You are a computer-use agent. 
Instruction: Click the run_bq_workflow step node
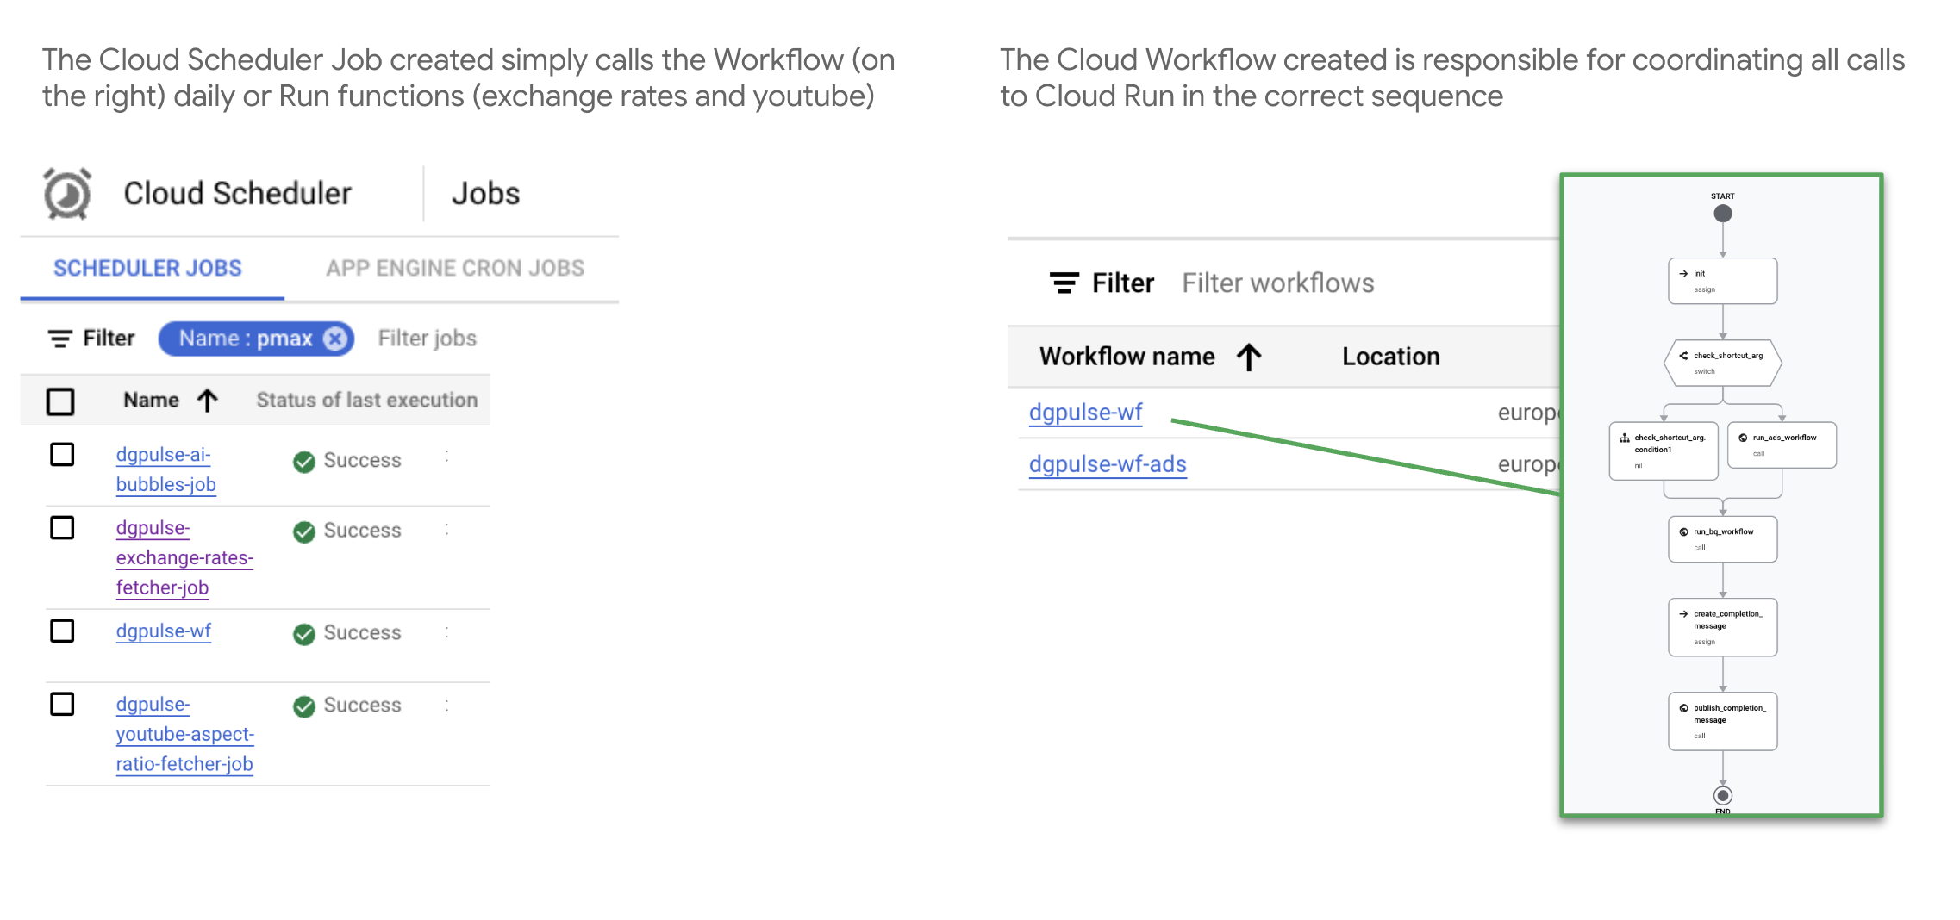click(x=1722, y=539)
